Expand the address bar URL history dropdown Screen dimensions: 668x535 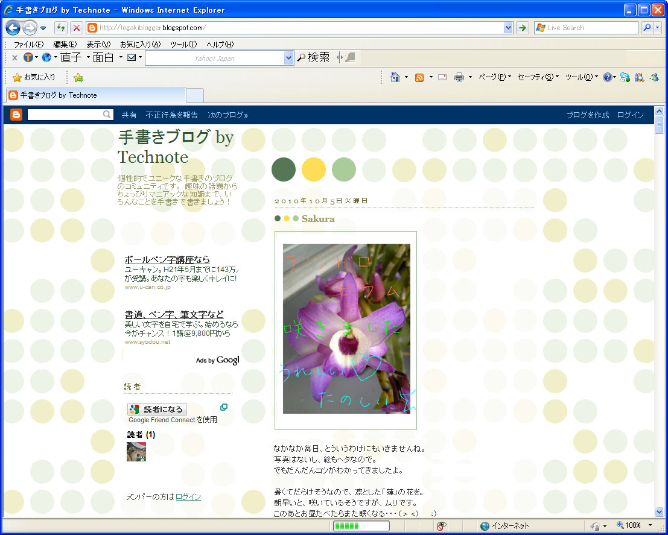[x=508, y=28]
